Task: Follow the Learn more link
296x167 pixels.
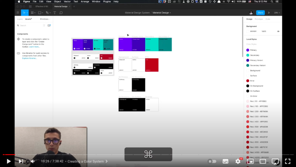Action: tap(34, 47)
